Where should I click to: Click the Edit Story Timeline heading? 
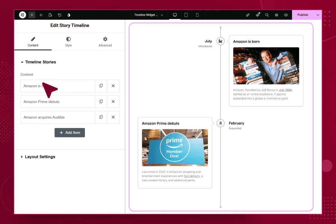click(70, 25)
